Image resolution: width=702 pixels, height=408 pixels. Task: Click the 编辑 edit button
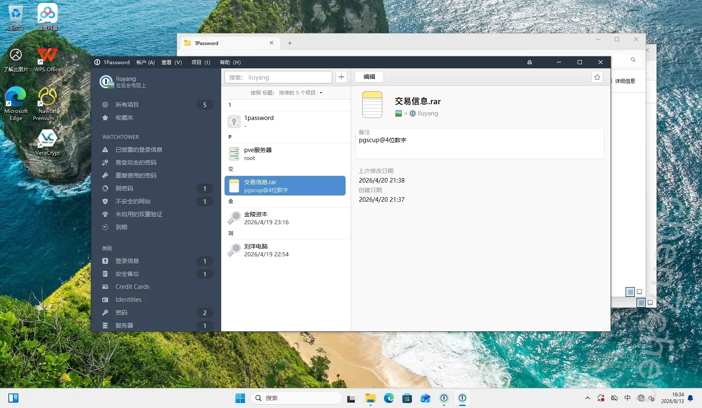coord(369,77)
